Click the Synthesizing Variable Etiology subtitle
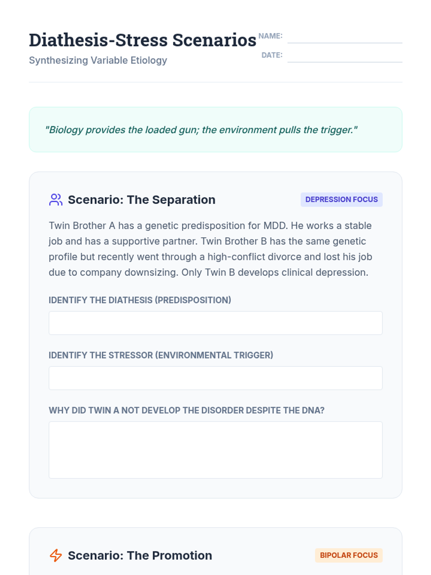The image size is (431, 575). (98, 60)
